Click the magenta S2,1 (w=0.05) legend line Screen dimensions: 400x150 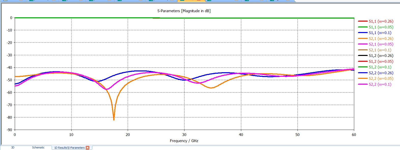pos(363,44)
